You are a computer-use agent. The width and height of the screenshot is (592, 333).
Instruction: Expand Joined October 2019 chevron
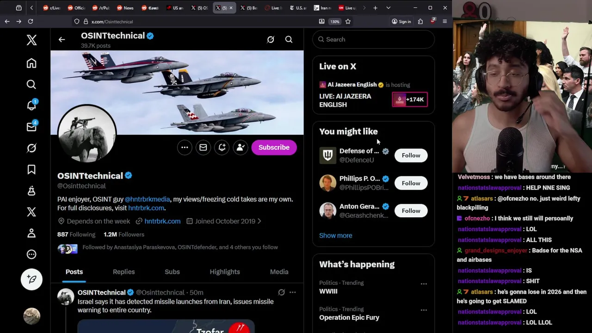[259, 221]
